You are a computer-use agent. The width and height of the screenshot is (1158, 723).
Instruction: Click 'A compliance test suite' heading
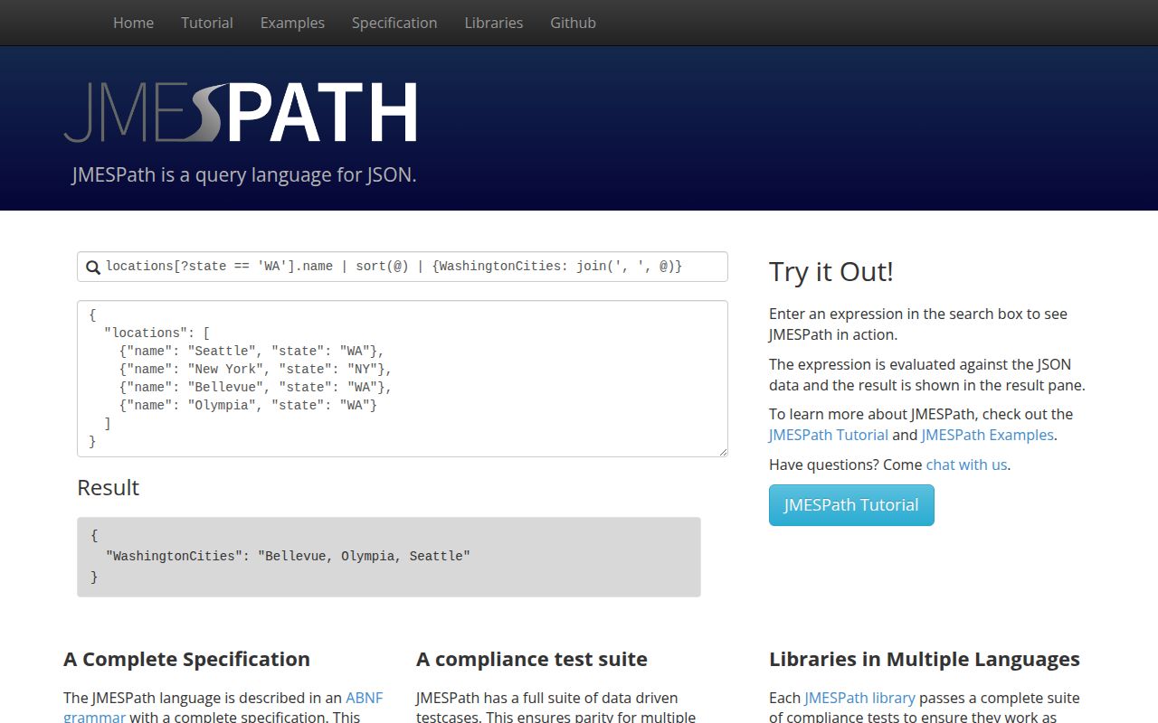click(x=532, y=660)
